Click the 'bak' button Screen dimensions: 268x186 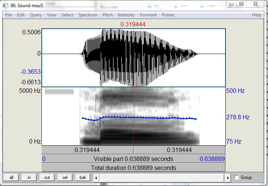point(83,177)
